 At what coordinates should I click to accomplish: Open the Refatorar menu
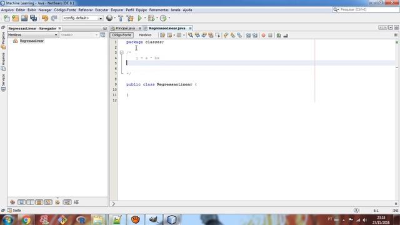86,10
